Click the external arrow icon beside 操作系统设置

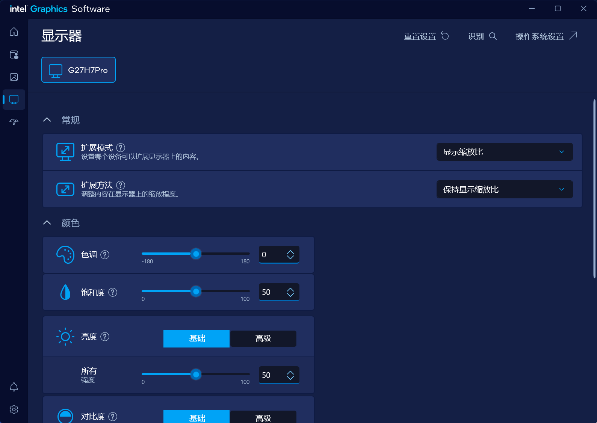tap(573, 35)
